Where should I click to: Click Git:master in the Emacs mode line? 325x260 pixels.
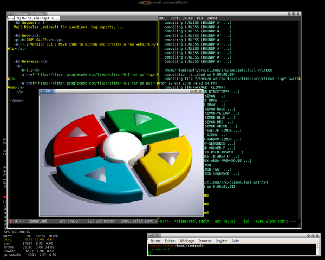click(x=106, y=221)
